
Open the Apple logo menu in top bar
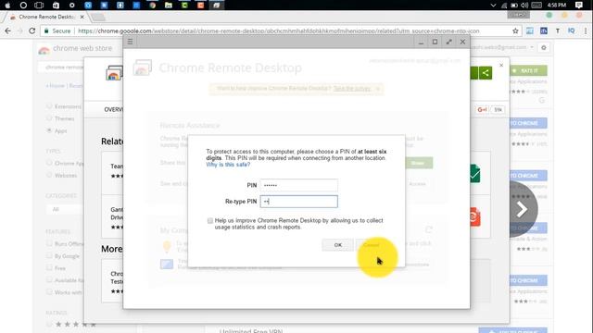[7, 6]
